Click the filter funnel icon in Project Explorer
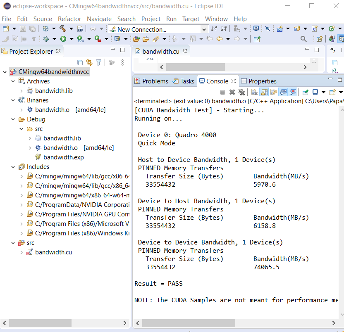The height and width of the screenshot is (332, 344). point(98,62)
